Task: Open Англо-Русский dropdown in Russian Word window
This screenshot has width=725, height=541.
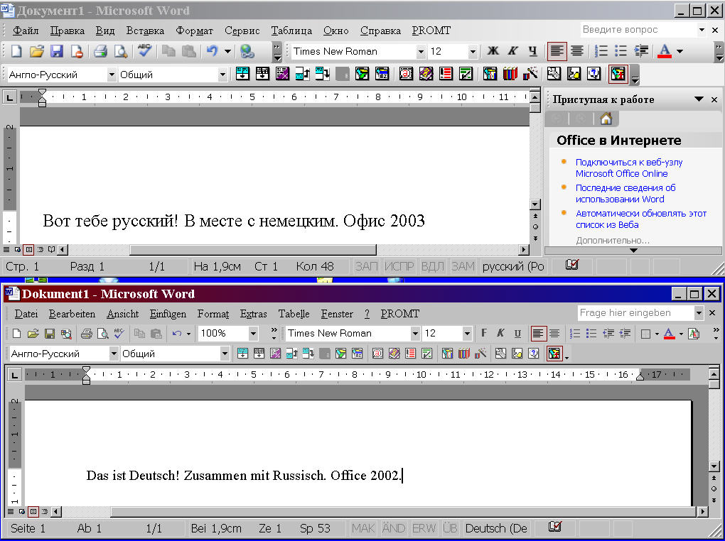Action: (112, 75)
